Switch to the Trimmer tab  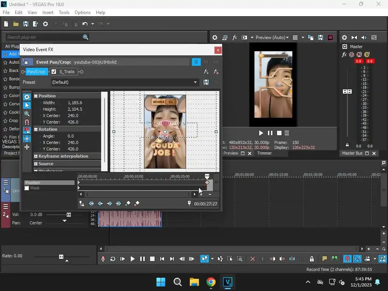264,153
